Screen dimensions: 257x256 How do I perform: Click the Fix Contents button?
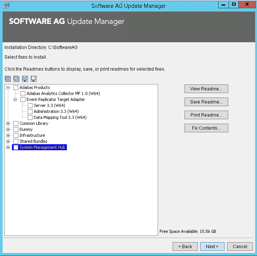tap(206, 128)
